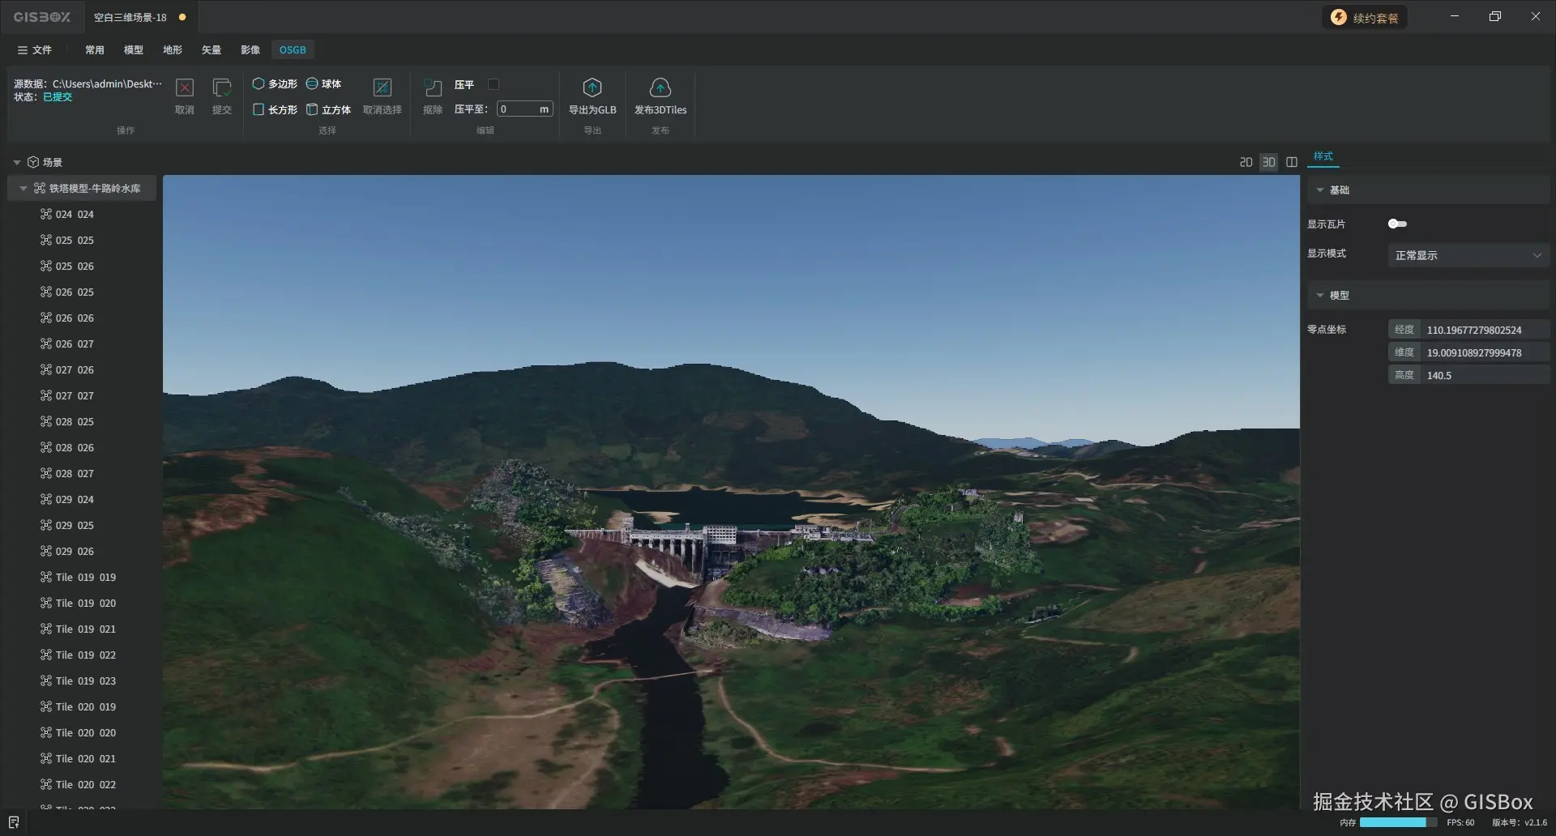This screenshot has width=1556, height=836.
Task: Select the sphere (球体) selection tool
Action: [x=323, y=83]
